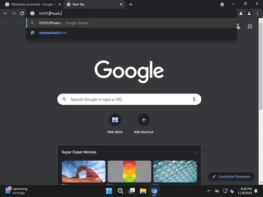Select the EASYUPload.c Google Search suggestion
This screenshot has height=197, width=263.
[x=131, y=23]
